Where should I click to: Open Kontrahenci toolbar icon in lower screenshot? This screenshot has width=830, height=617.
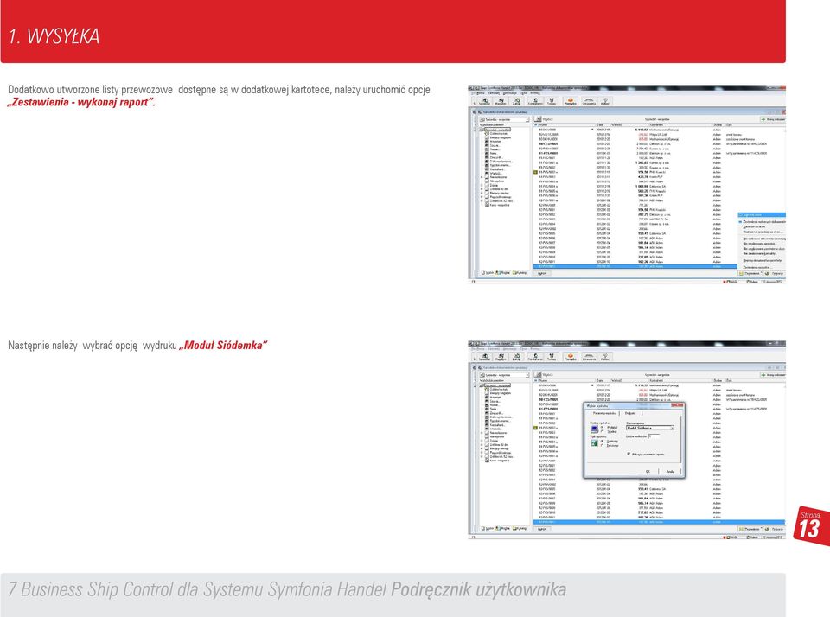tap(535, 357)
